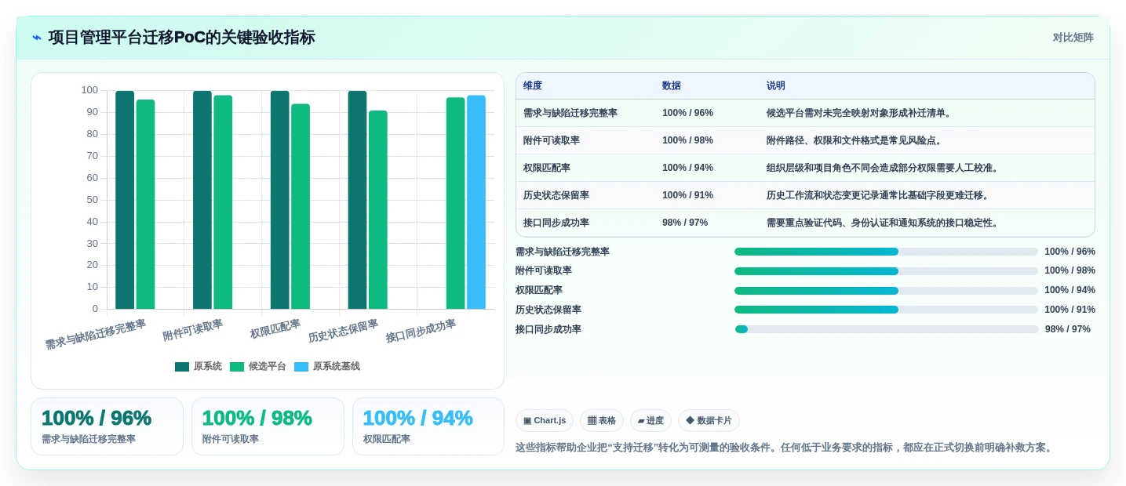Screen dimensions: 1126x486
Task: Click 候选平台 bar for 权限匹配率
Action: [301, 206]
